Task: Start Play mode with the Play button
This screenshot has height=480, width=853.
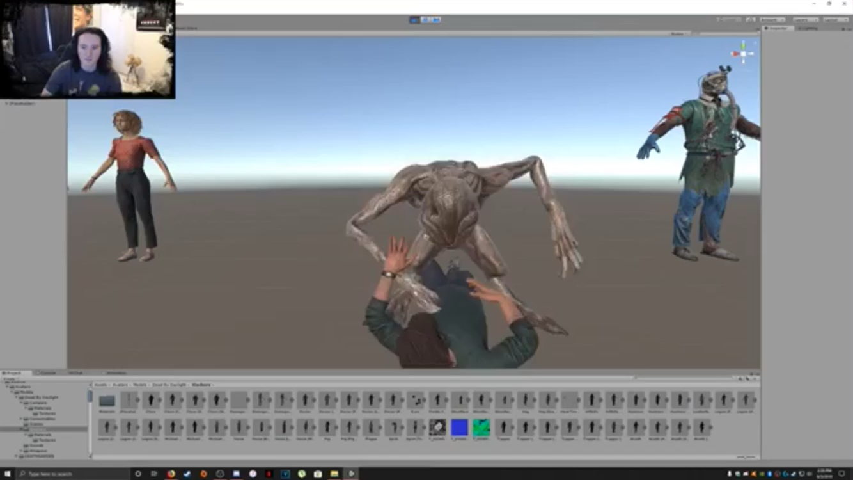Action: 414,20
